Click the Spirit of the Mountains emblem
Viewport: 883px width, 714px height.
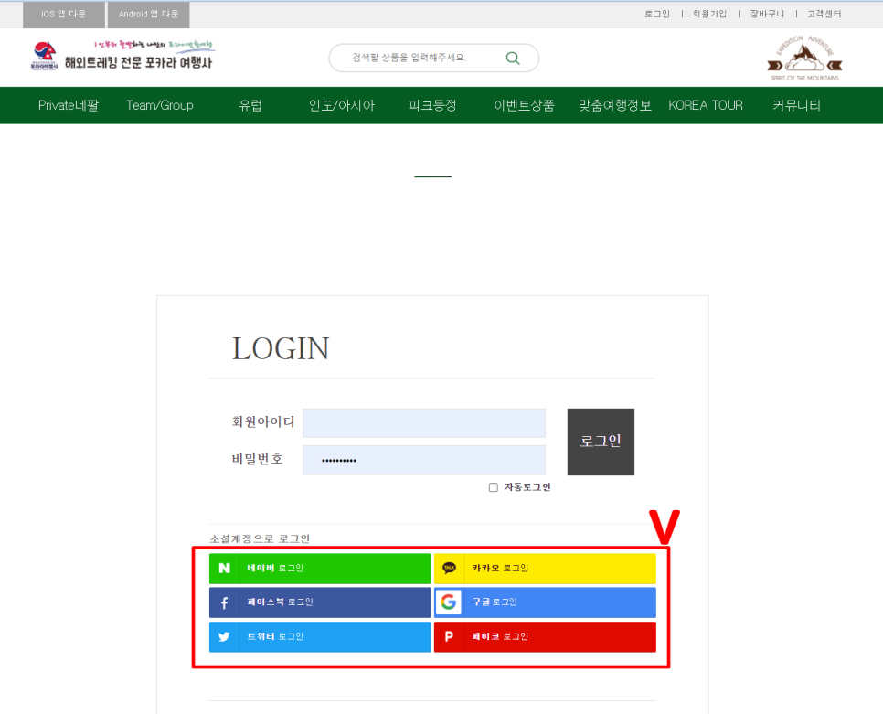(804, 59)
